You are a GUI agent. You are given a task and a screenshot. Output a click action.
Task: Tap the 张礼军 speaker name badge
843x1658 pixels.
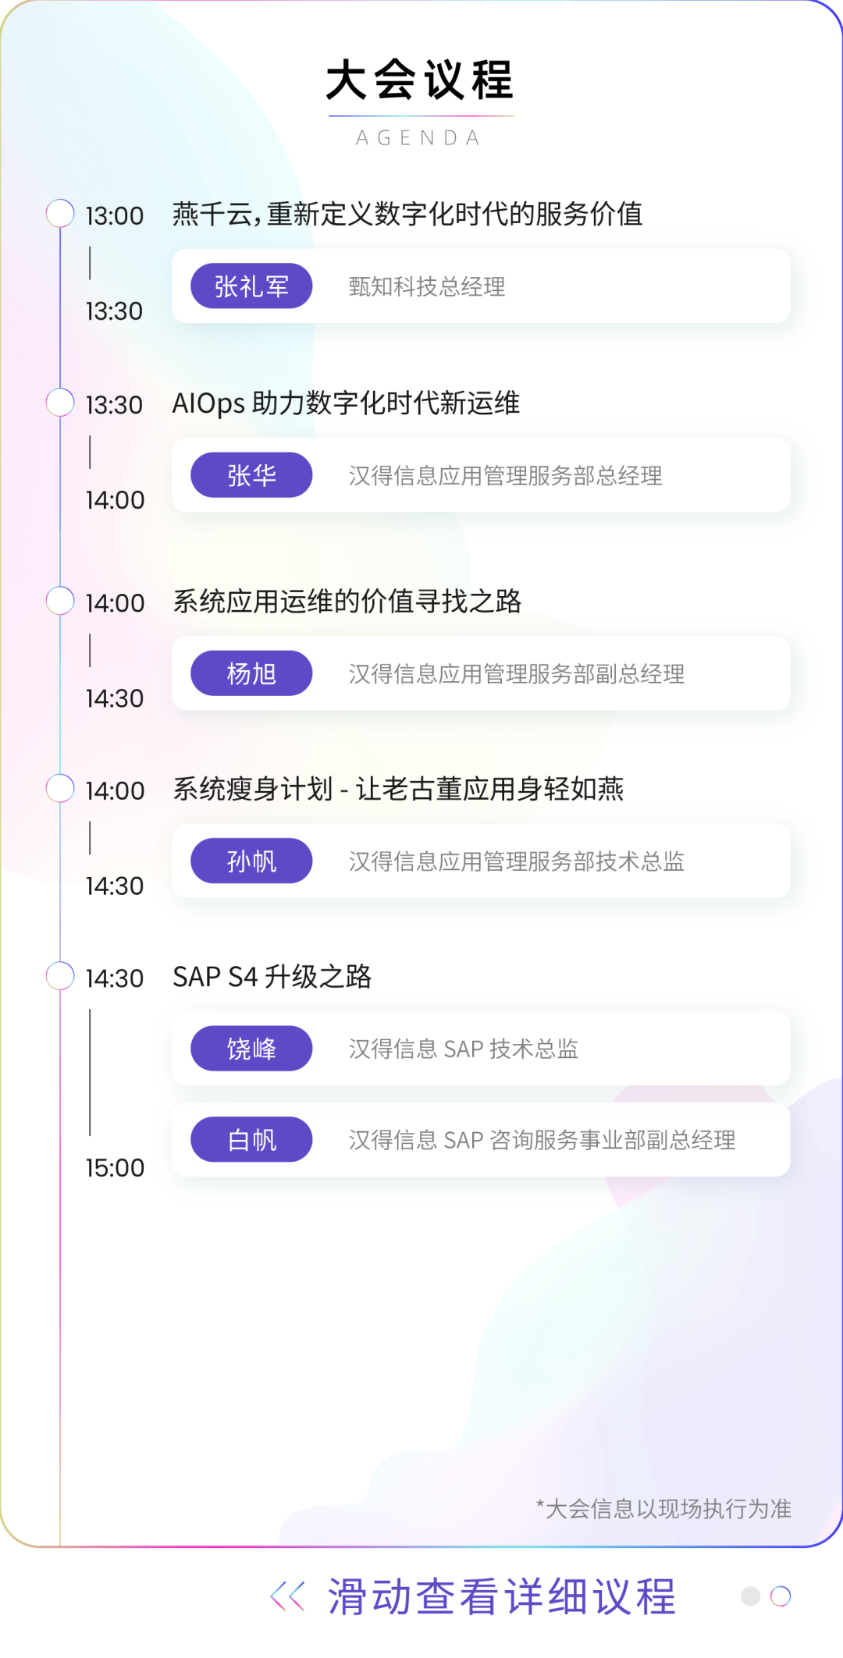click(x=251, y=286)
